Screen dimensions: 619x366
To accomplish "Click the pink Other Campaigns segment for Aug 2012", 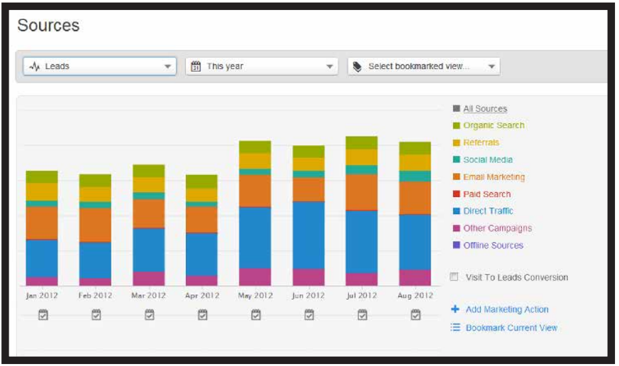I will 415,278.
